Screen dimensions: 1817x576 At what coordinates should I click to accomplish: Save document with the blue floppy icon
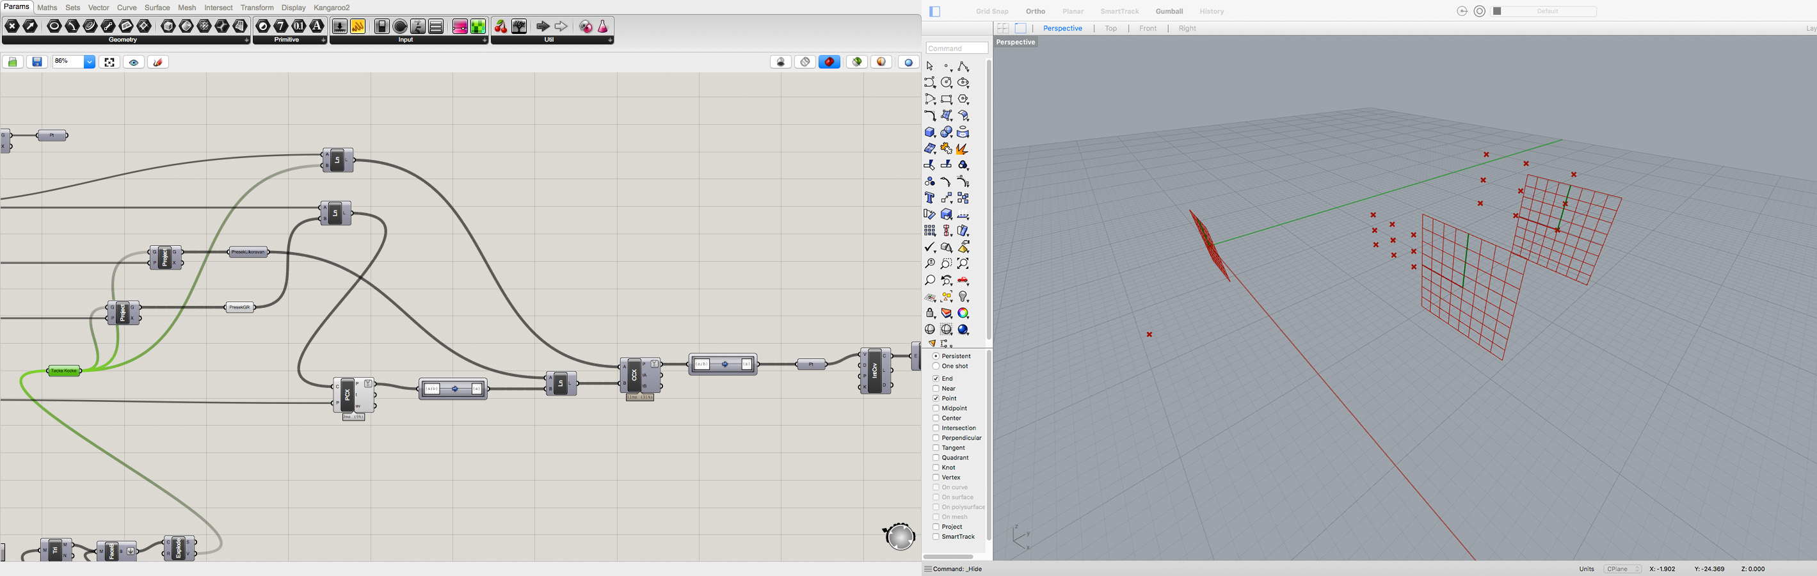(x=37, y=62)
